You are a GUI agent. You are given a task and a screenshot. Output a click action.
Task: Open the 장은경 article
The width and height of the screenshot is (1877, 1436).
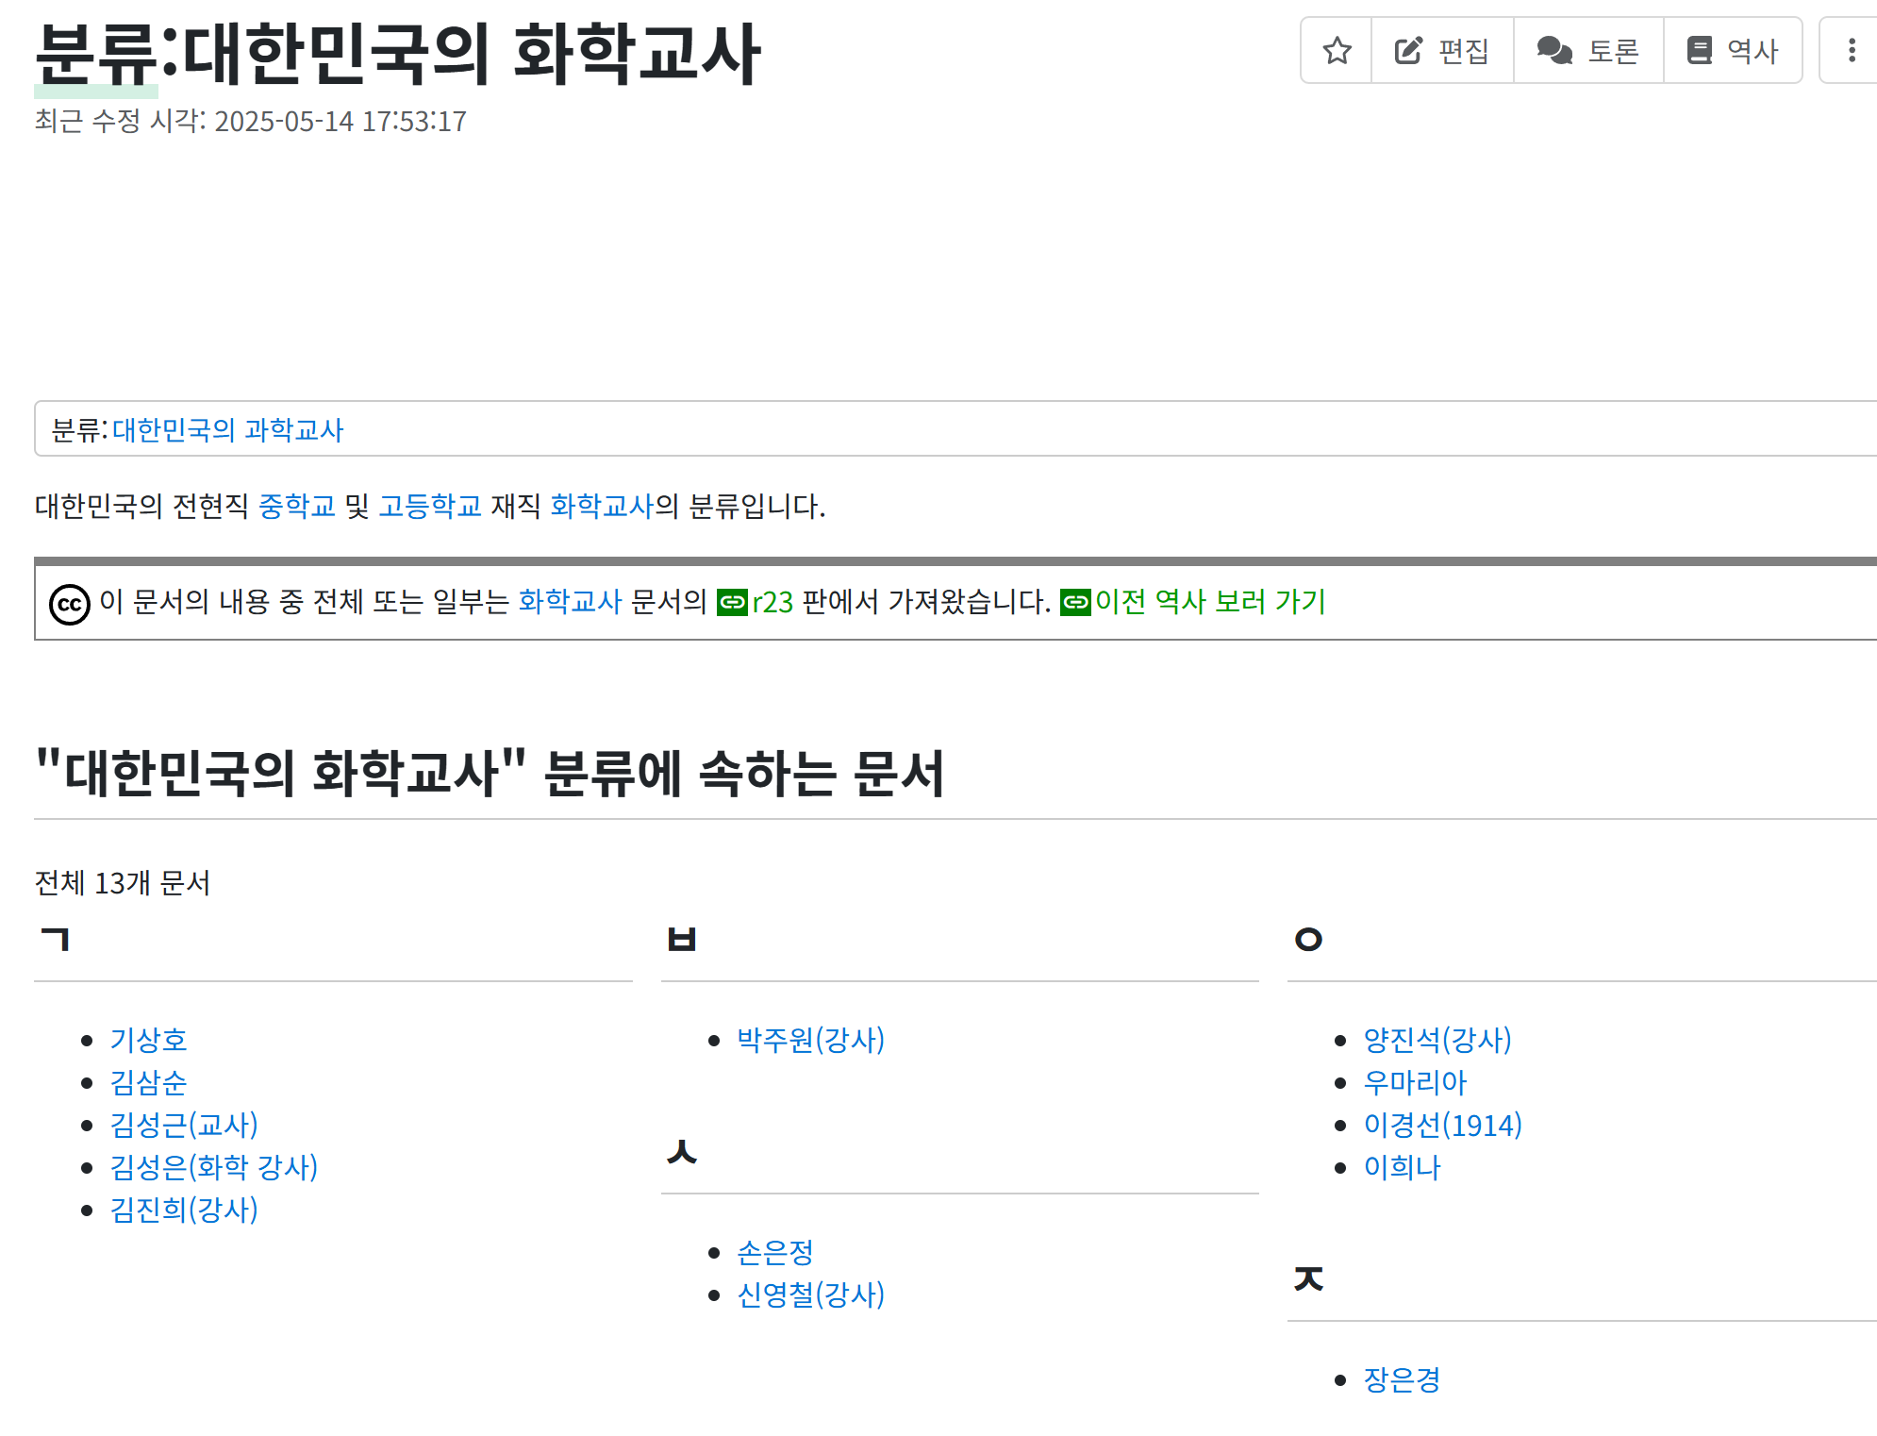[1402, 1379]
